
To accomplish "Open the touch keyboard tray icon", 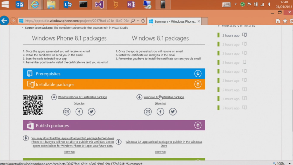I will pos(226,5).
